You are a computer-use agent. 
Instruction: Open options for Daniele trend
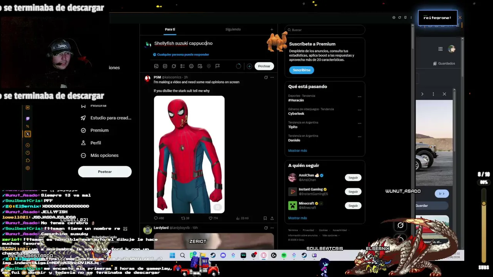pyautogui.click(x=359, y=137)
